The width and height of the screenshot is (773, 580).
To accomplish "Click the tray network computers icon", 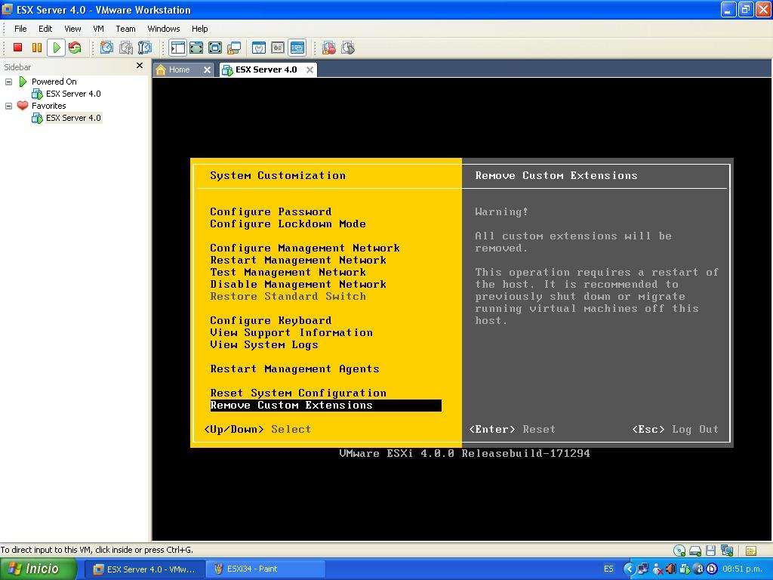I will 643,569.
